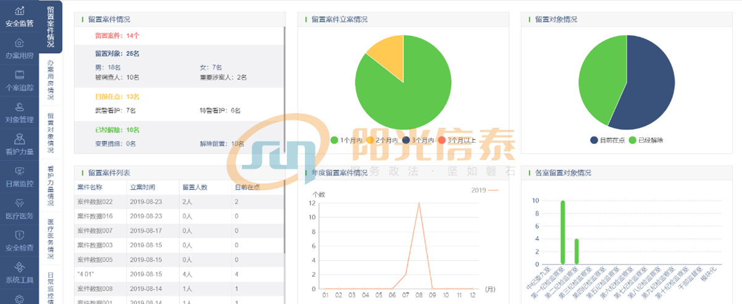Select the row 案件数据007
This screenshot has height=304, width=742.
click(178, 230)
